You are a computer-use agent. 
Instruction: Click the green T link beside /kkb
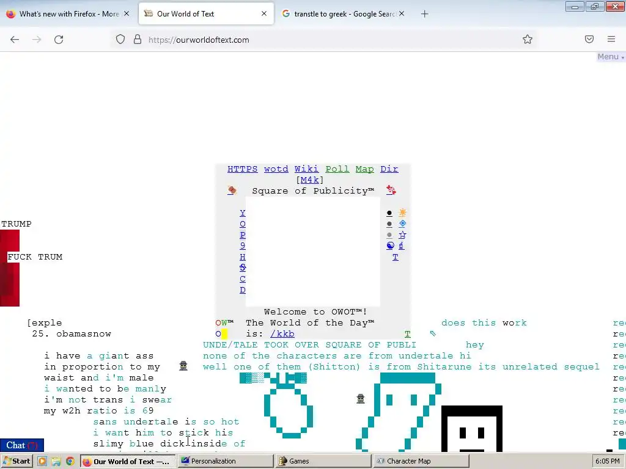click(x=407, y=334)
